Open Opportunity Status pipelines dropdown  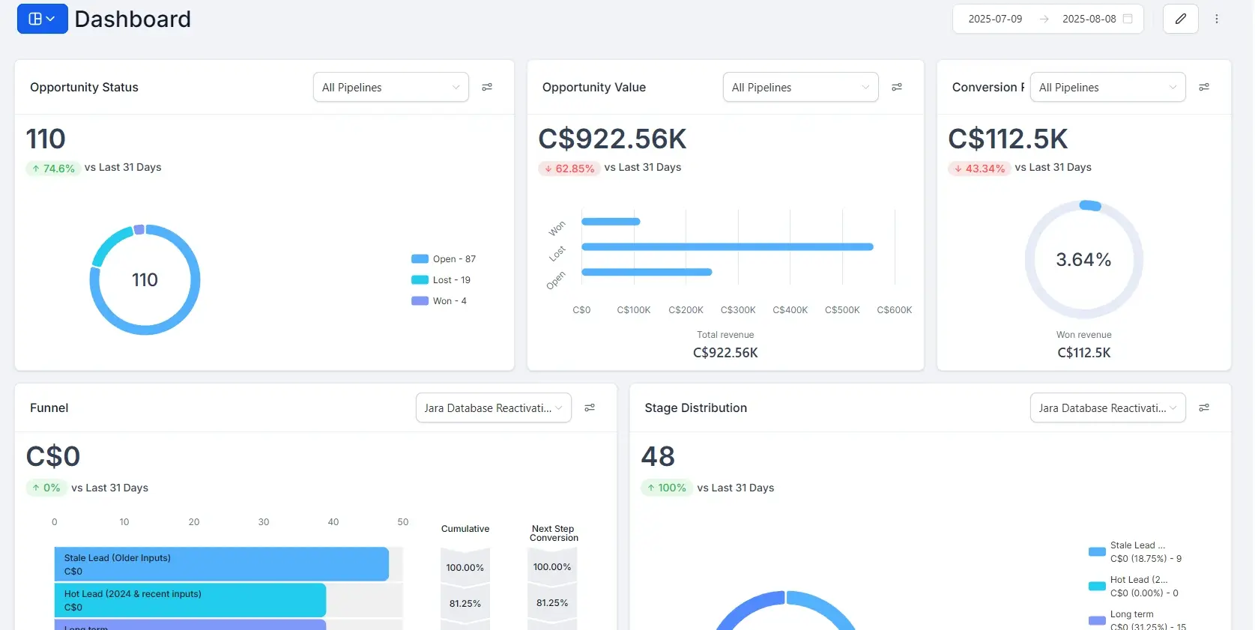click(x=391, y=87)
